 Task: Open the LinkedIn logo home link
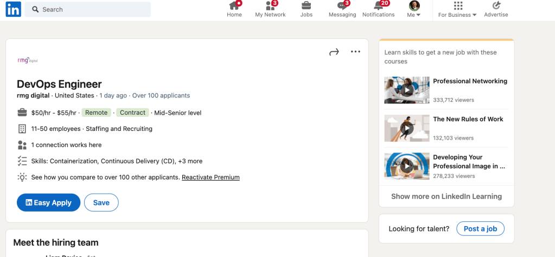[14, 9]
